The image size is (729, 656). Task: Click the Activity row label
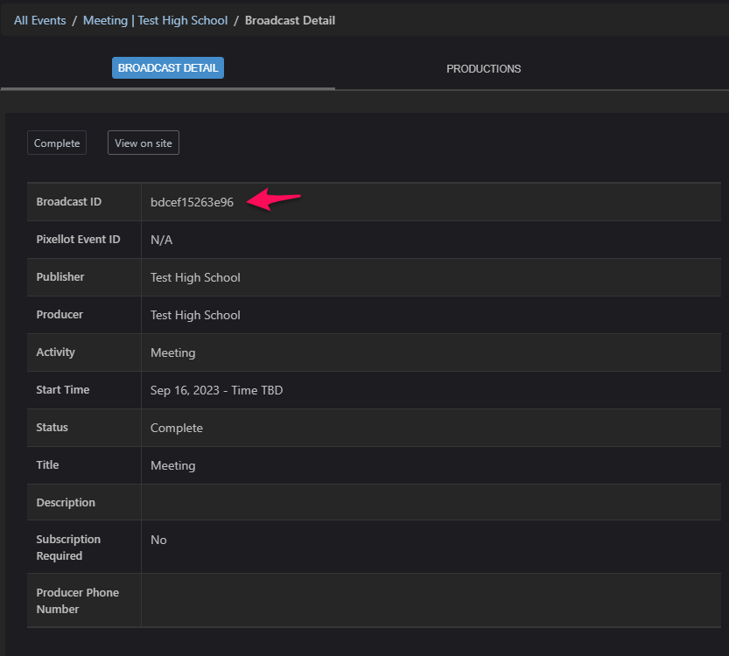55,352
